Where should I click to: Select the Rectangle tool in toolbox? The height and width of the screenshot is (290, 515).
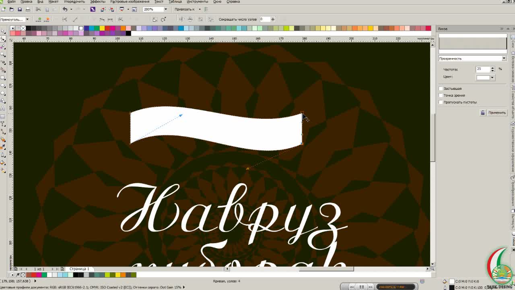[x=3, y=78]
